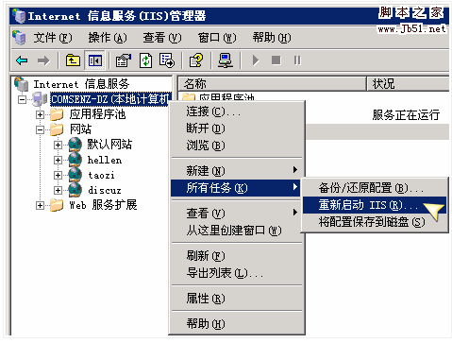Open the 操作(A) menu
452x343 pixels.
pyautogui.click(x=108, y=38)
